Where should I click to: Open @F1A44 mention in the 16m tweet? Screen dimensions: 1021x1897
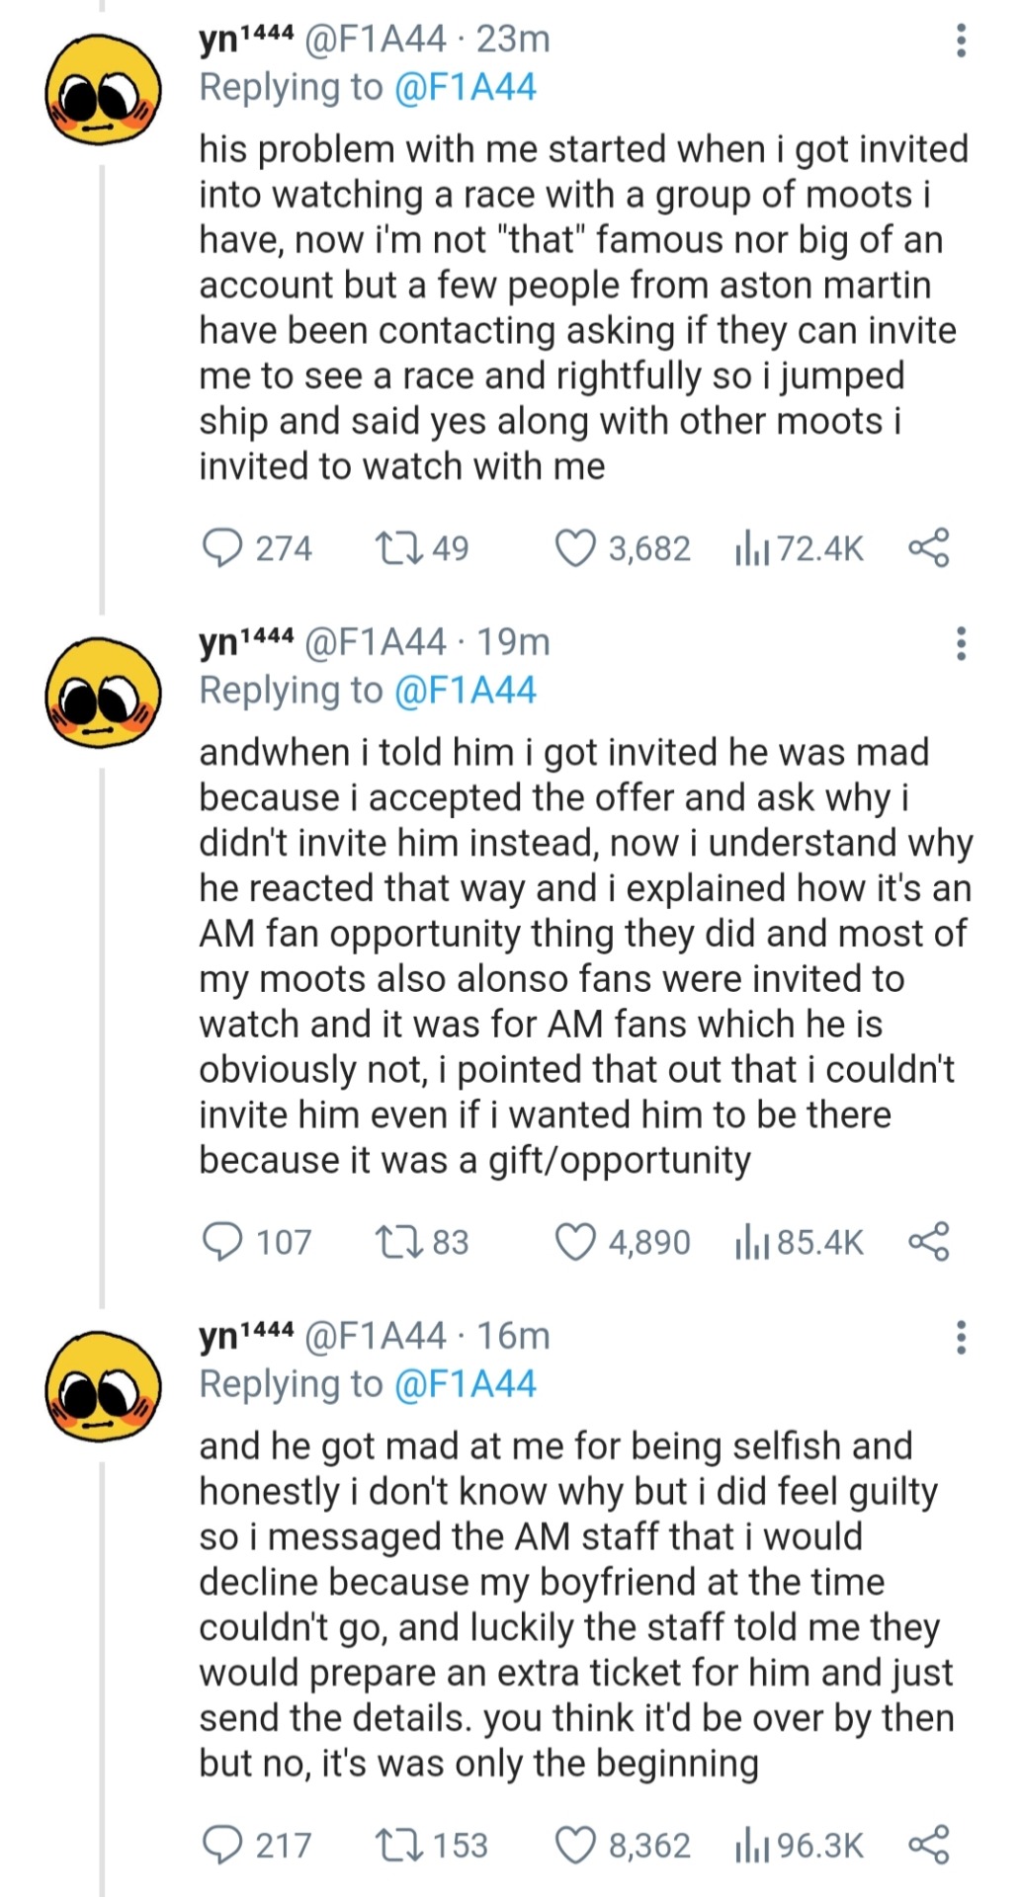point(465,1383)
